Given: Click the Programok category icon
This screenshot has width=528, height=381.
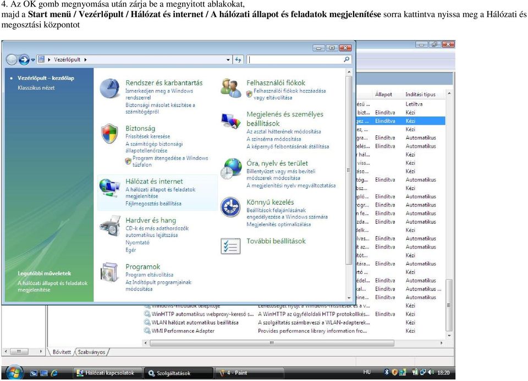Looking at the screenshot, I should tap(109, 272).
